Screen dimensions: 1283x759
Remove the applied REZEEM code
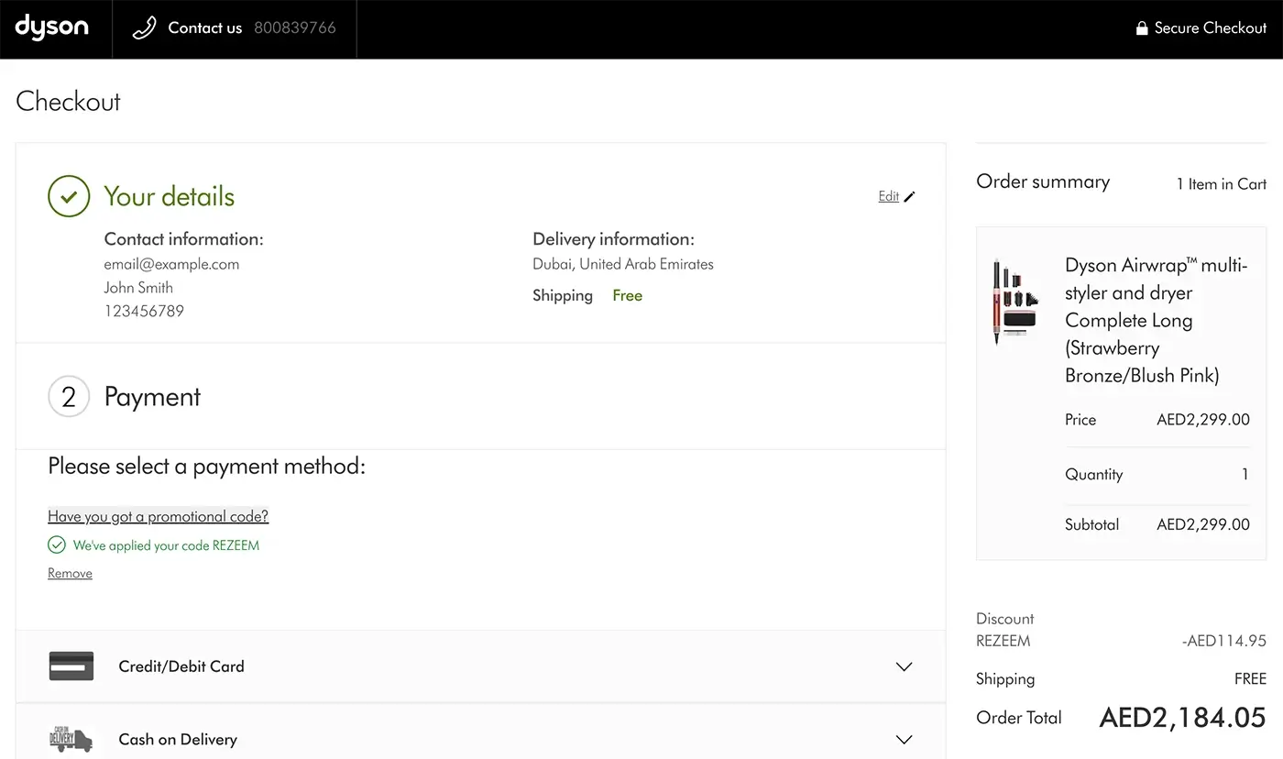point(70,574)
